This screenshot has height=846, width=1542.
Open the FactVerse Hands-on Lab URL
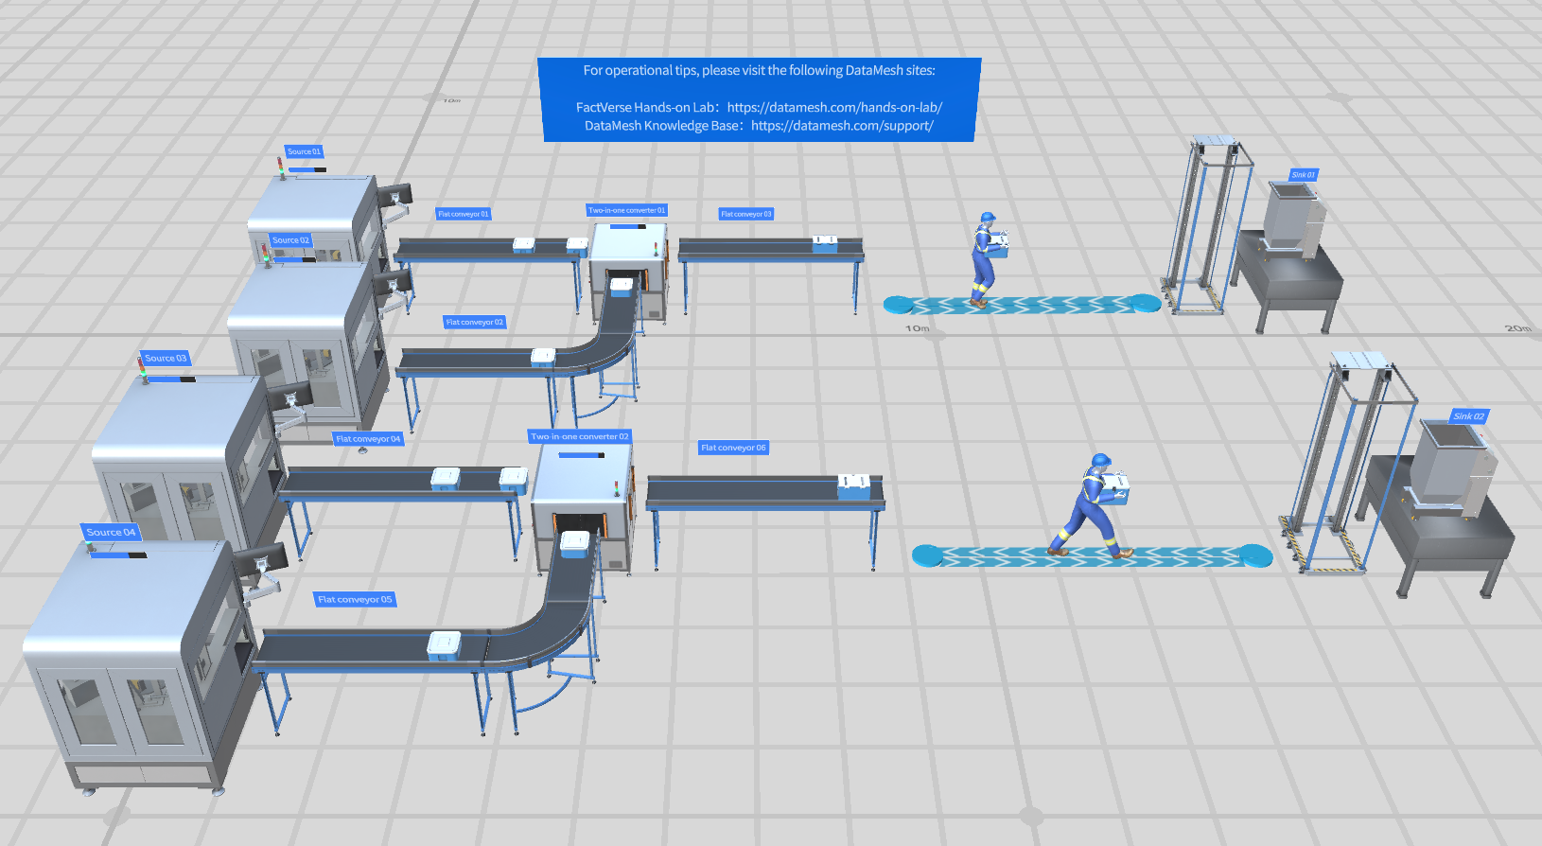tap(834, 107)
